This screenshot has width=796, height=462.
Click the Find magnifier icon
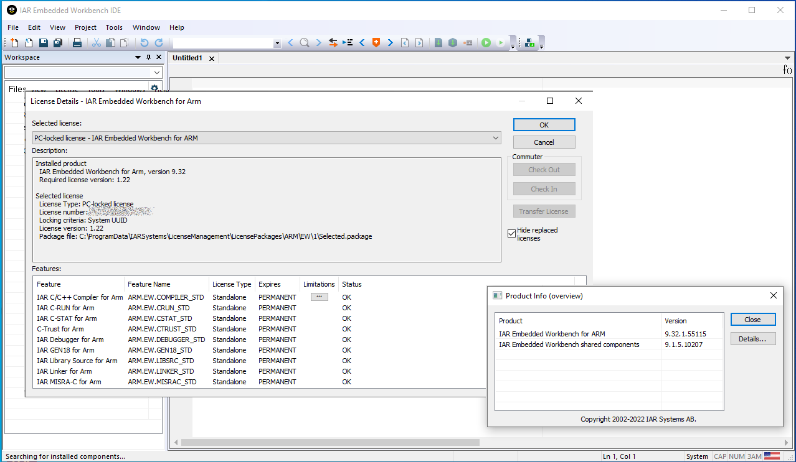click(305, 43)
